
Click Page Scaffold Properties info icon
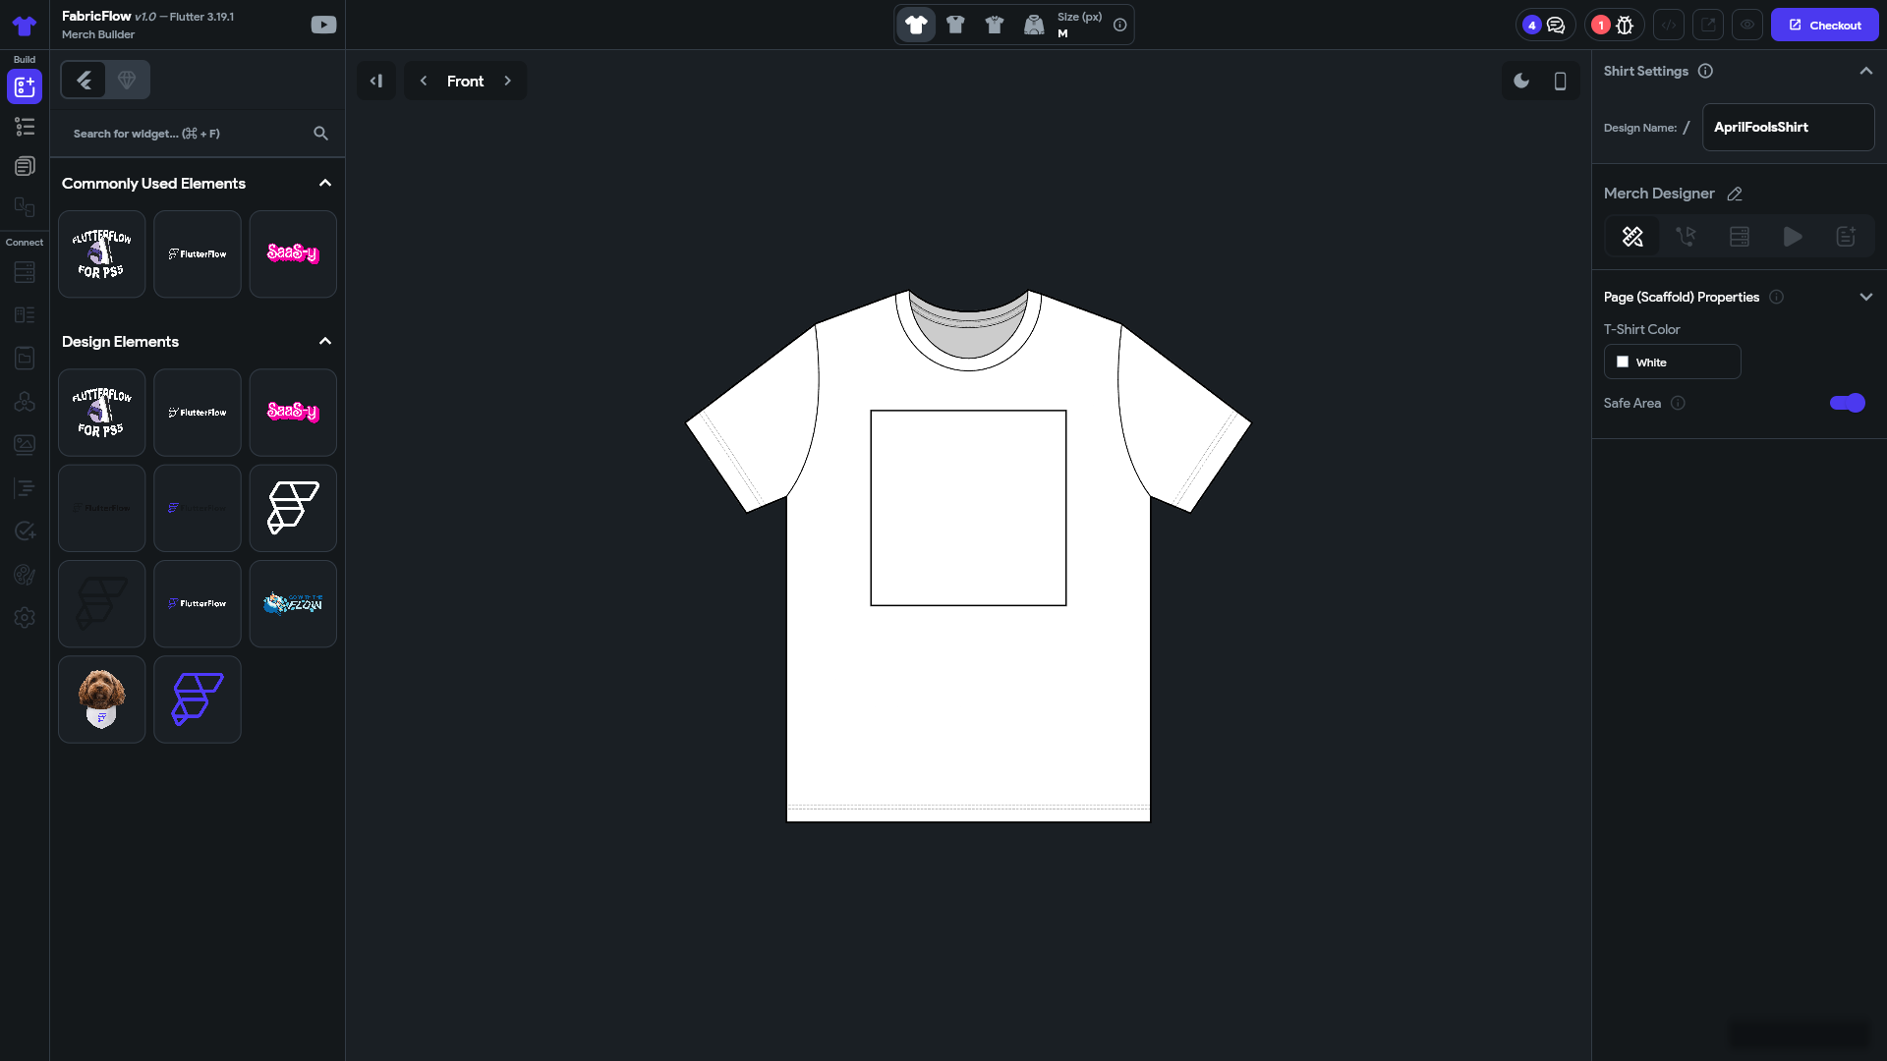[1776, 297]
